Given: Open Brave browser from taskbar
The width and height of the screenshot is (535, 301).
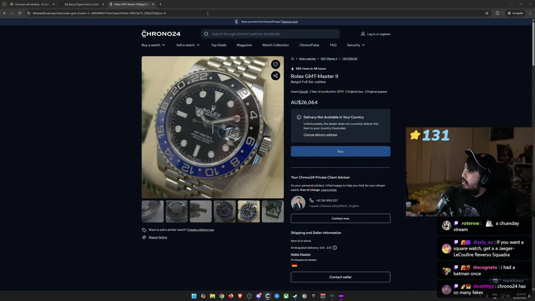Looking at the screenshot, I should [240, 296].
